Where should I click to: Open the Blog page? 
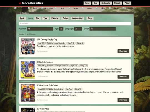point(96,3)
